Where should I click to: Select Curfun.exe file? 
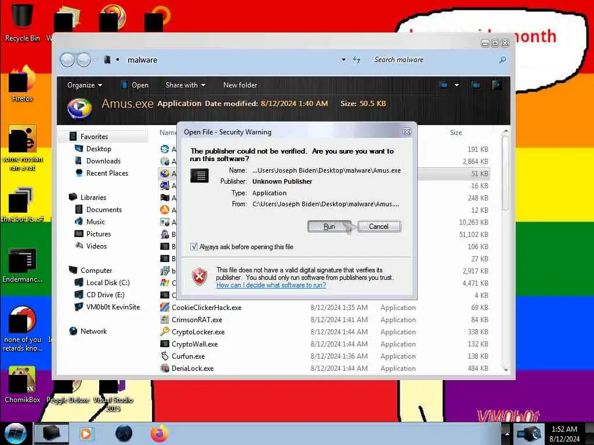[x=188, y=356]
